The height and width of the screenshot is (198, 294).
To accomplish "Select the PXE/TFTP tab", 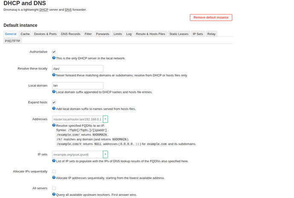I will pyautogui.click(x=13, y=41).
